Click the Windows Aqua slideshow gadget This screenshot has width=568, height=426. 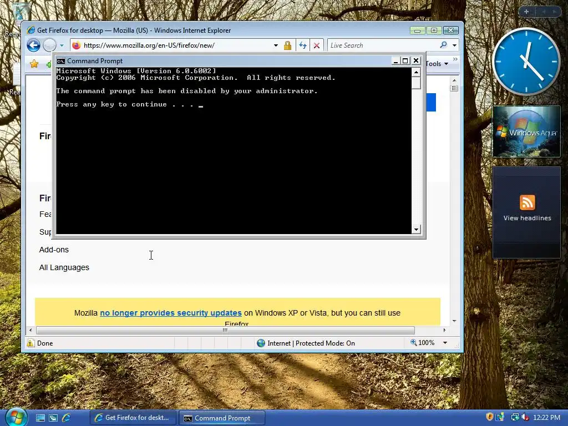(x=527, y=131)
